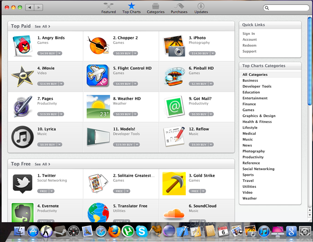Screen dimensions: 313x242
Task: Click the SoundCloud cloud icon
Action: [x=174, y=213]
